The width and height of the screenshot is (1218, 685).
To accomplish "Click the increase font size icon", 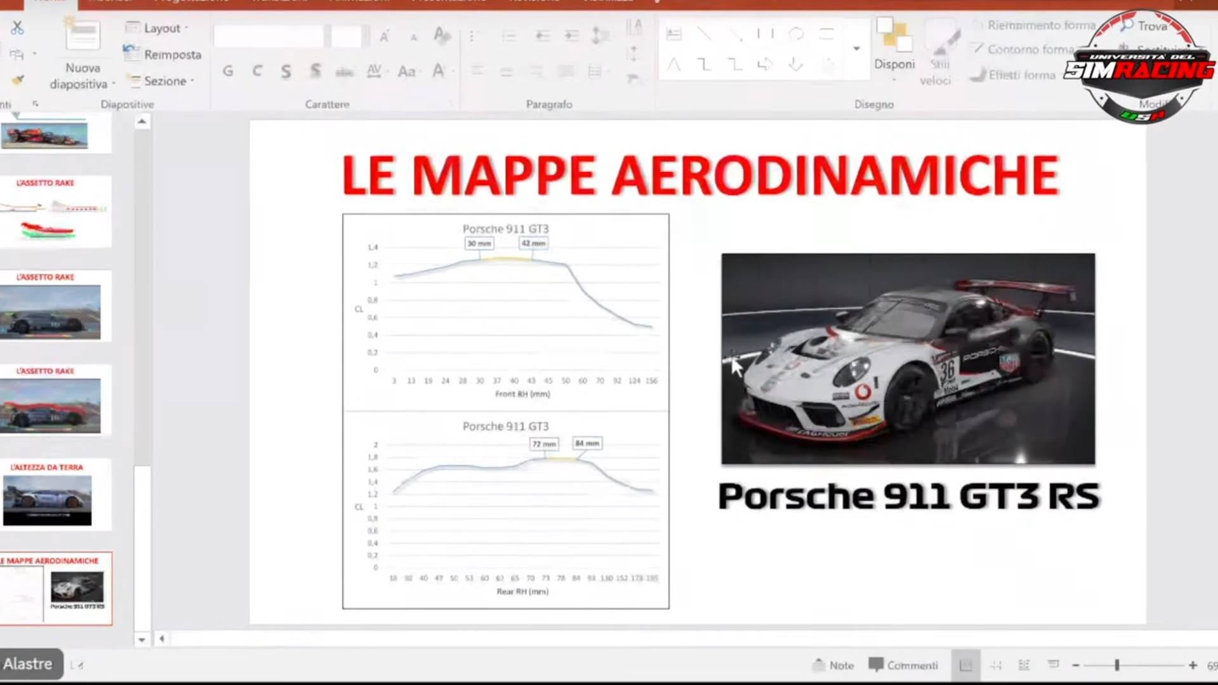I will point(384,36).
